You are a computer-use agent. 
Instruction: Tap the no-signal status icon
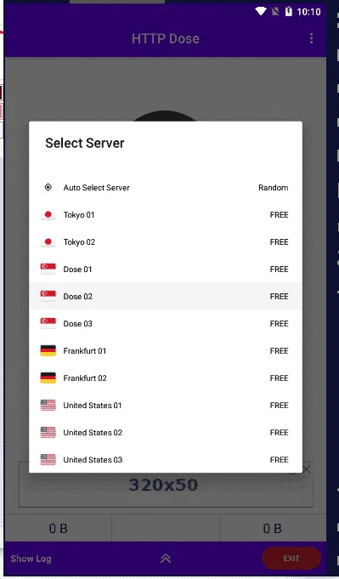pyautogui.click(x=275, y=11)
